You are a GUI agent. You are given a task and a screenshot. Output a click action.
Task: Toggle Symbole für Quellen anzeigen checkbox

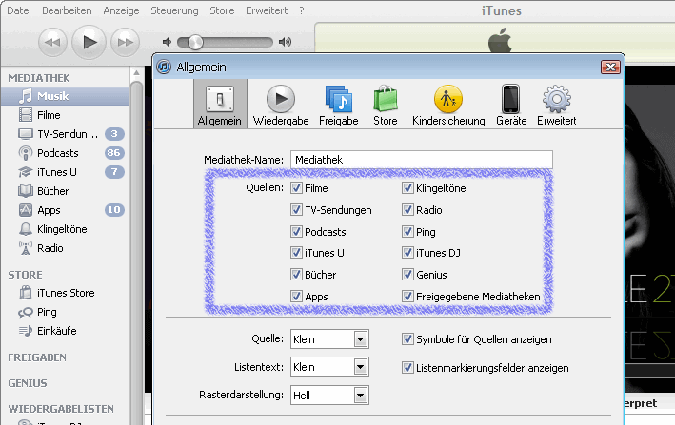[407, 339]
